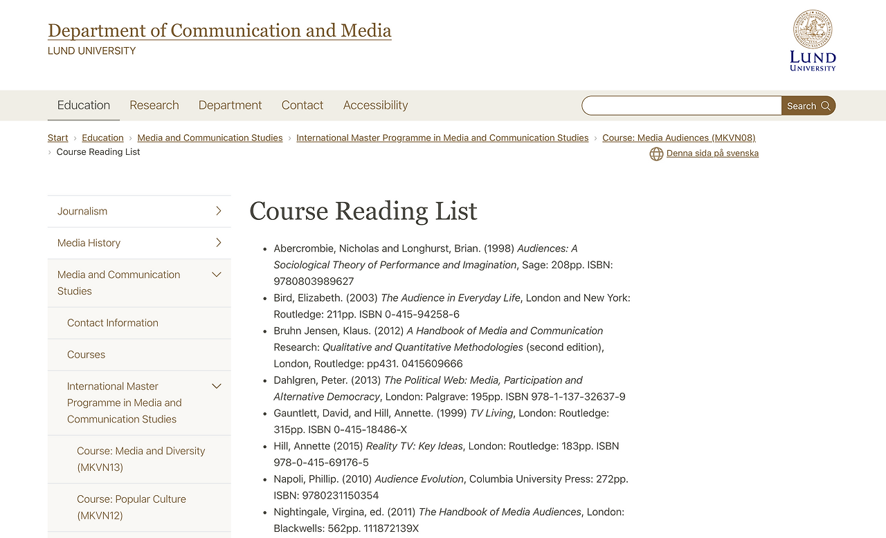
Task: Click the Bruhn Jensen, Klaus (2012) entry
Action: pyautogui.click(x=439, y=347)
